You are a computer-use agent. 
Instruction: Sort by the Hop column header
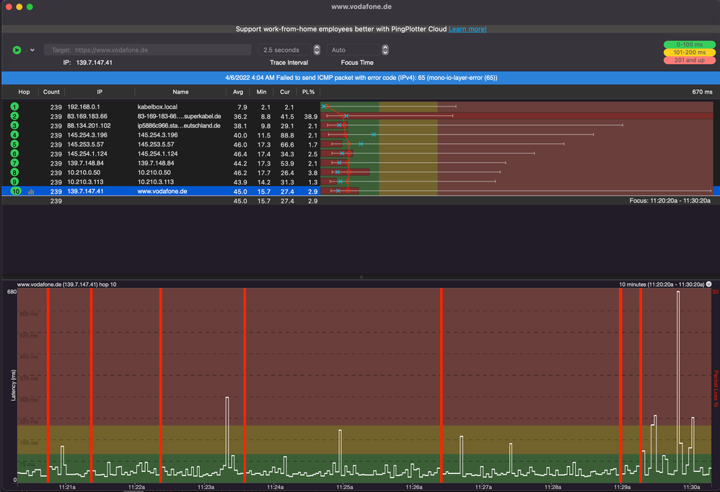[x=24, y=91]
